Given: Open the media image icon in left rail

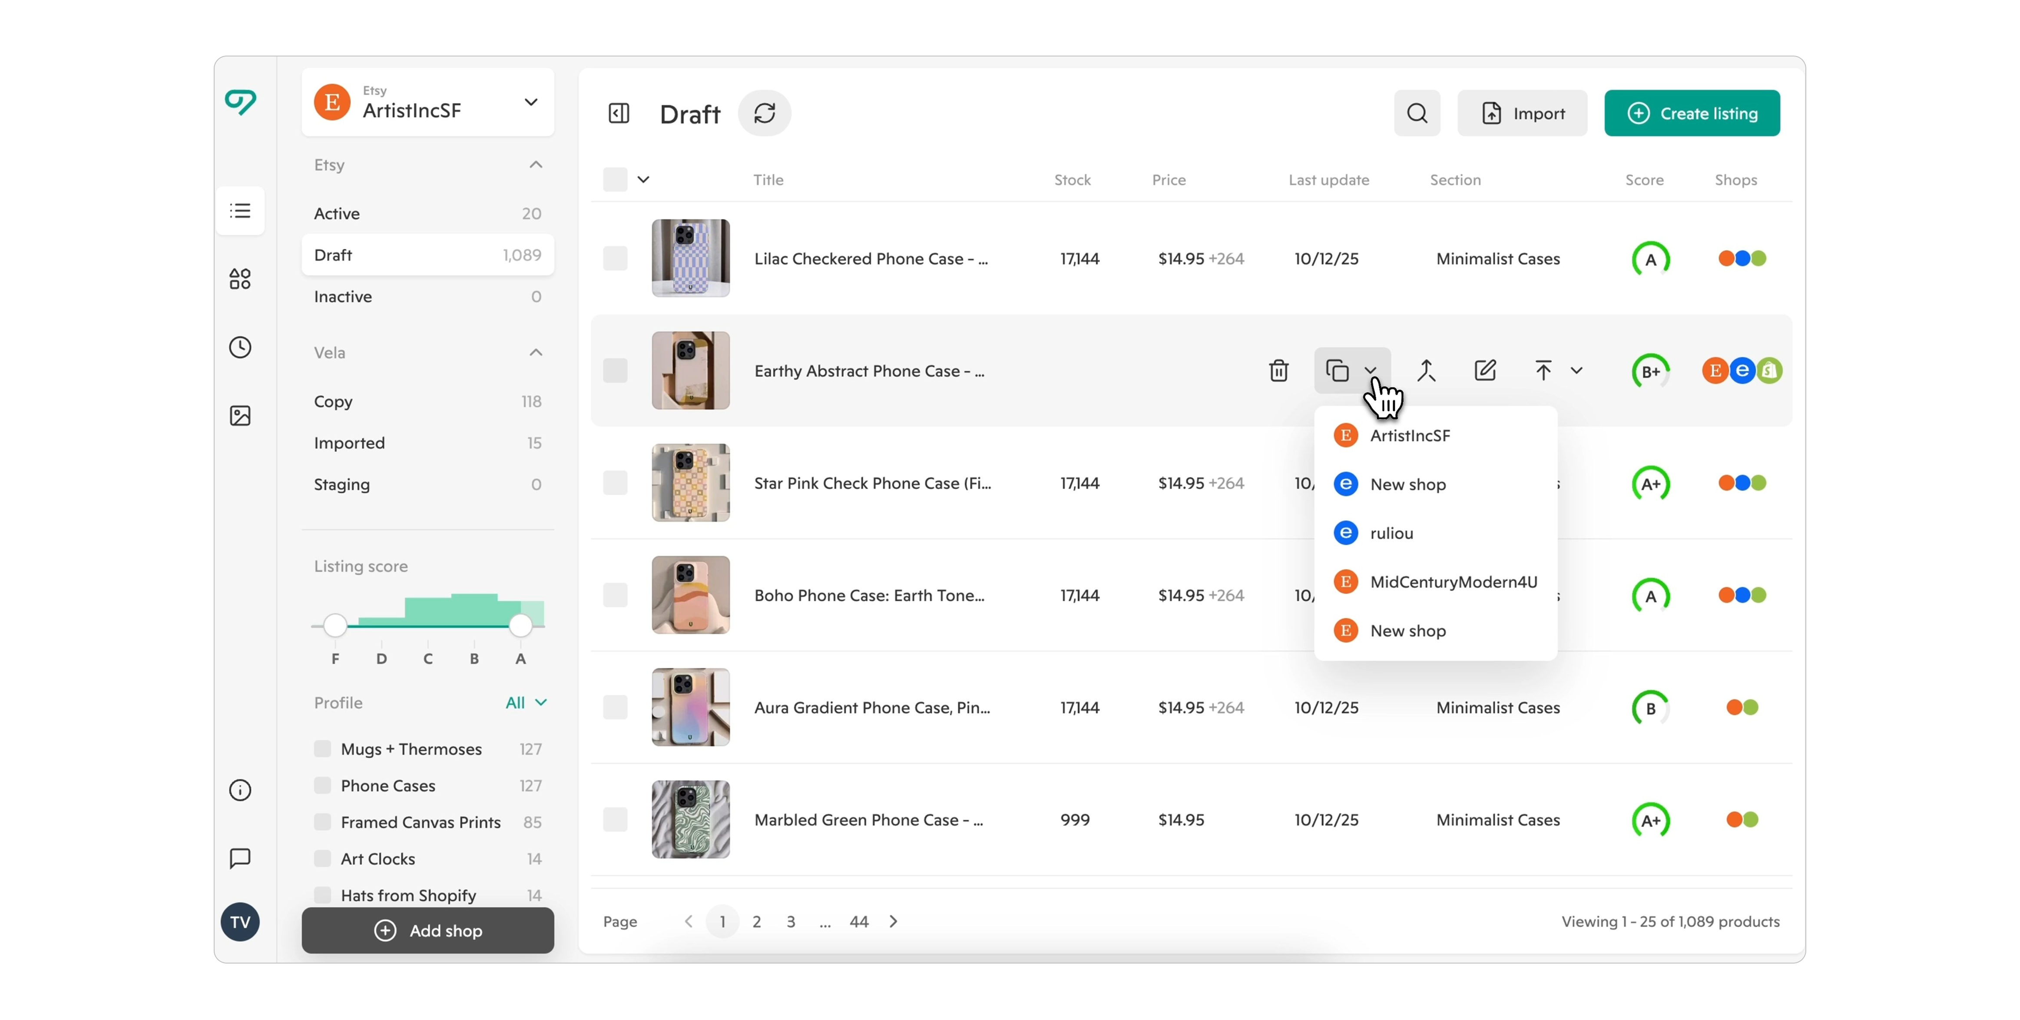Looking at the screenshot, I should coord(240,416).
